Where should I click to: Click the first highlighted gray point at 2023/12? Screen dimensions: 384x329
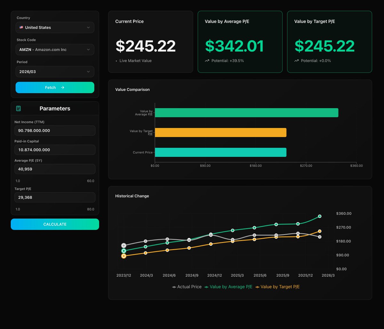click(124, 245)
